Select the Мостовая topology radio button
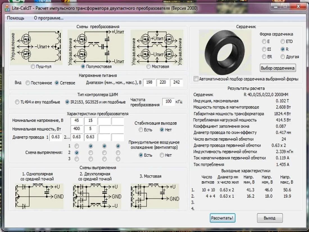The width and height of the screenshot is (309, 232). pyautogui.click(x=148, y=67)
